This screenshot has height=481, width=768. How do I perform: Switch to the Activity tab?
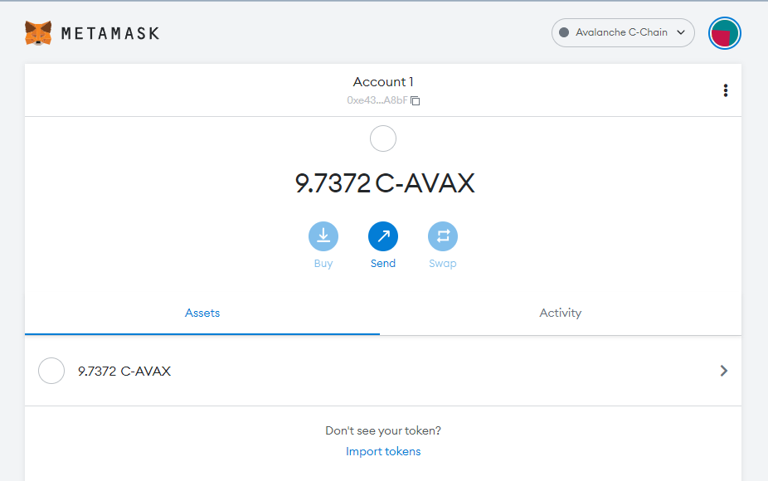(x=561, y=313)
